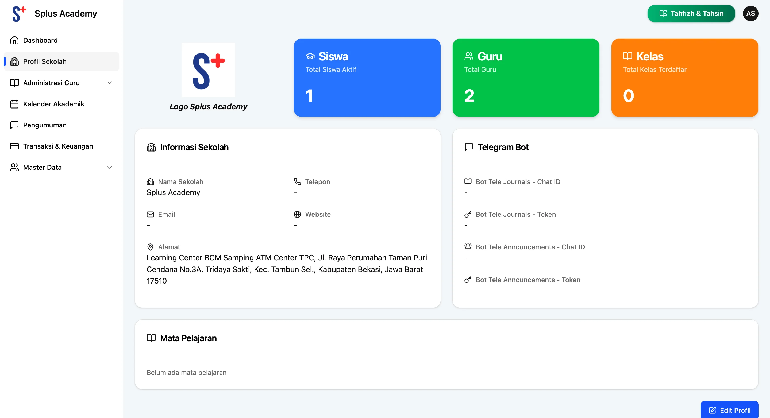770x418 pixels.
Task: Select Pengumuman from the sidebar menu
Action: click(x=45, y=125)
